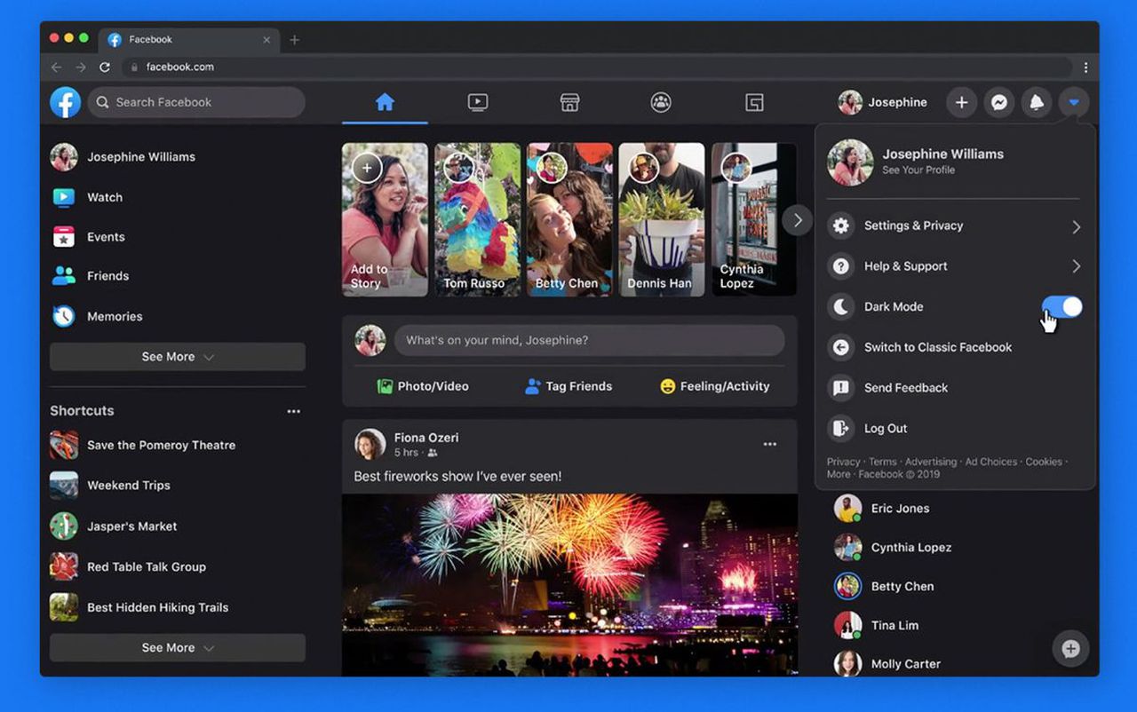The width and height of the screenshot is (1137, 712).
Task: Close the account dropdown arrow menu
Action: (x=1074, y=103)
